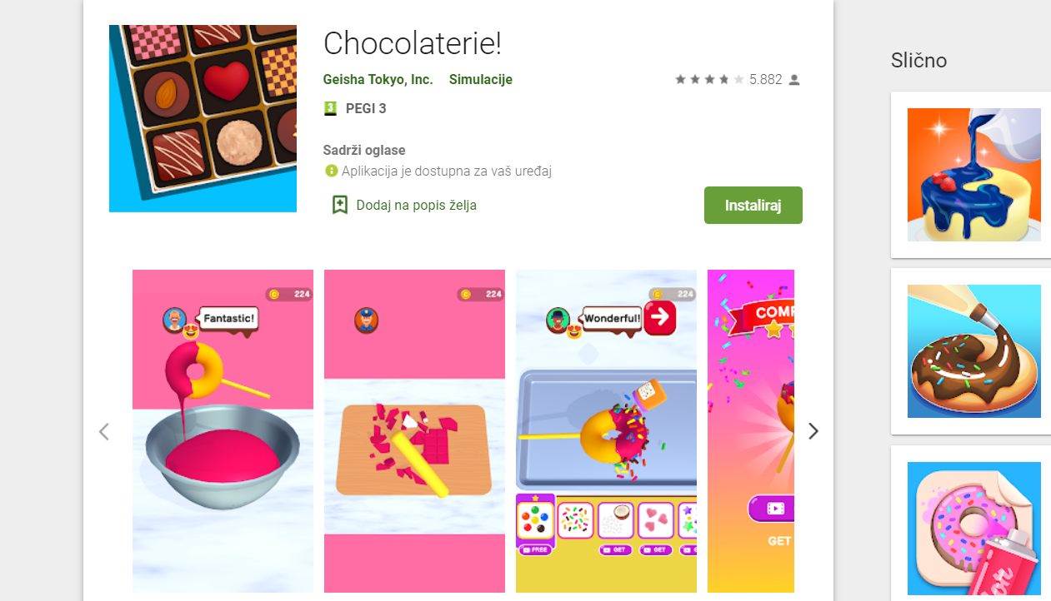Viewport: 1051px width, 601px height.
Task: Show next screenshots with right arrow
Action: pos(813,431)
